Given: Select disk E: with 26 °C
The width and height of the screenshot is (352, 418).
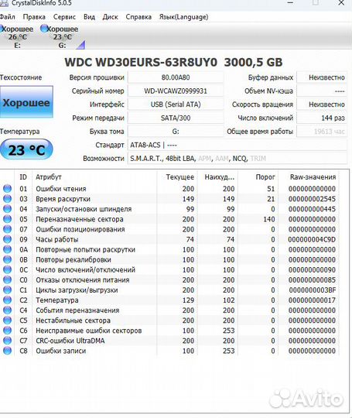Looking at the screenshot, I should point(17,37).
